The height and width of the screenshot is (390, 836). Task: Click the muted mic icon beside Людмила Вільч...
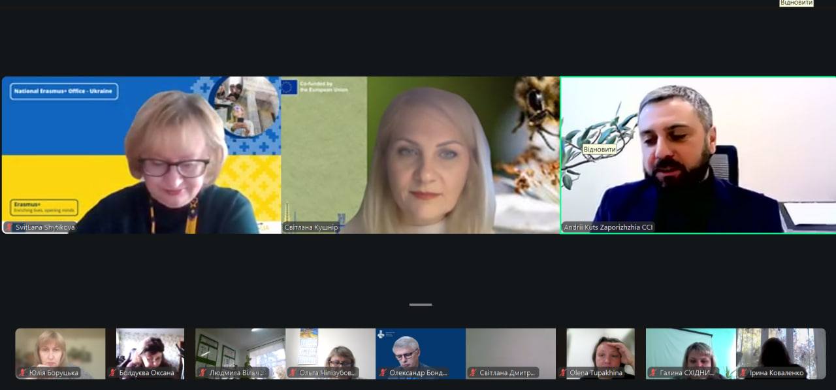[x=202, y=373]
